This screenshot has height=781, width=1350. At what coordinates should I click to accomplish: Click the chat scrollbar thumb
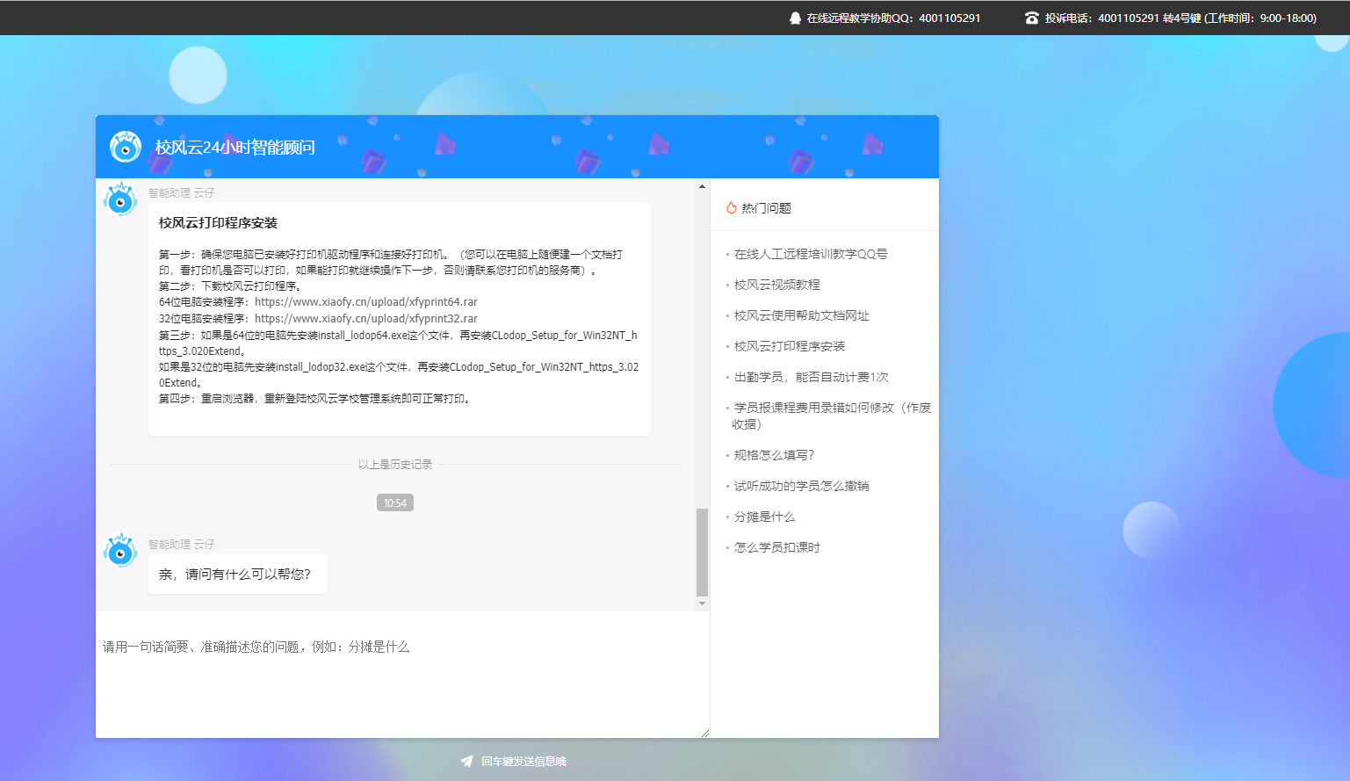[x=702, y=552]
